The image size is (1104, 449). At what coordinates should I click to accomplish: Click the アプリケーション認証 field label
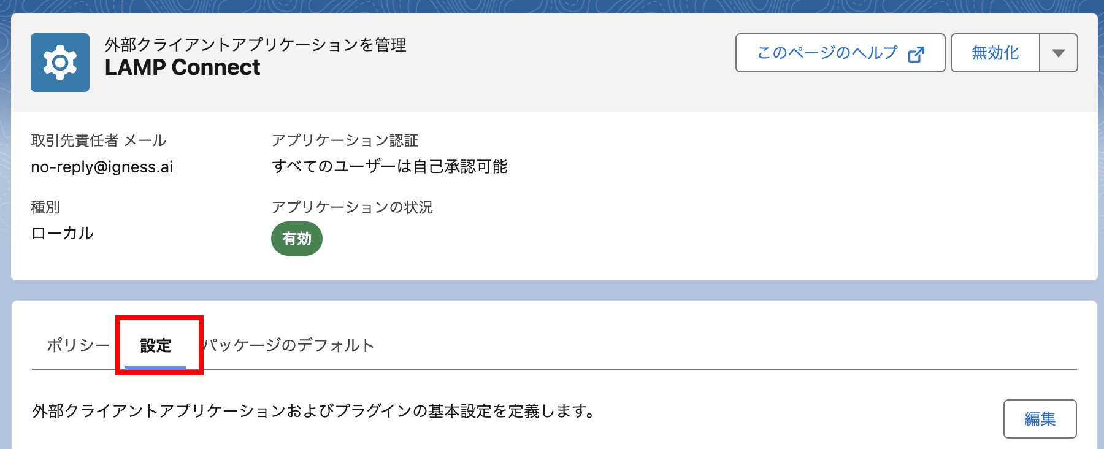coord(345,140)
